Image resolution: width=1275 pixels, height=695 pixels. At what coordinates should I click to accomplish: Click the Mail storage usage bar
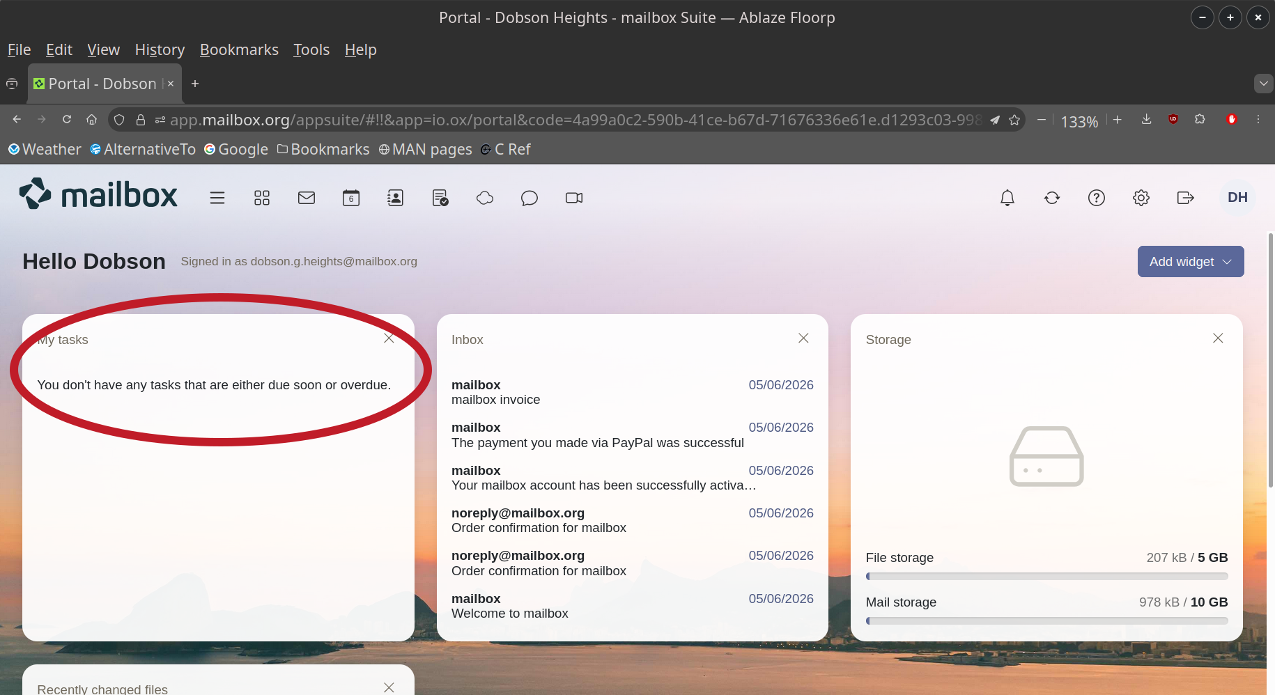tap(1046, 620)
